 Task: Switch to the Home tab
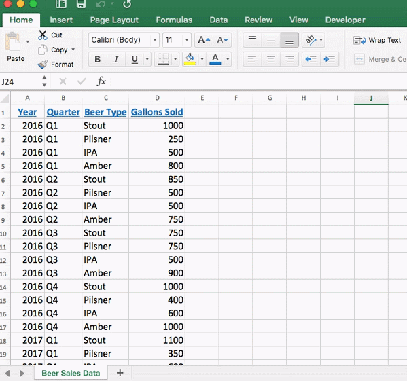(x=21, y=20)
